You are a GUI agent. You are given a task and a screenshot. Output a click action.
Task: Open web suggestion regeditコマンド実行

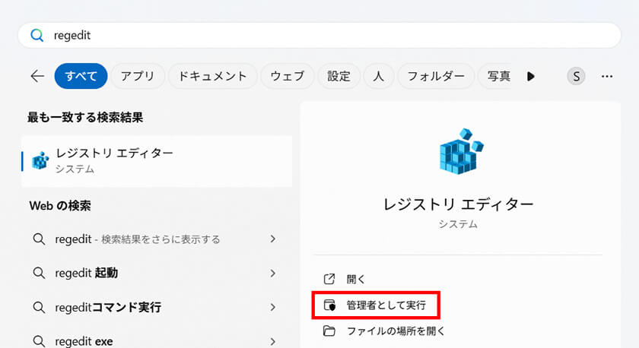pos(157,307)
